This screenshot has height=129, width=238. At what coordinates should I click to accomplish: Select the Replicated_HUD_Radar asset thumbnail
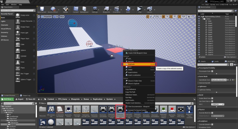tap(181, 110)
